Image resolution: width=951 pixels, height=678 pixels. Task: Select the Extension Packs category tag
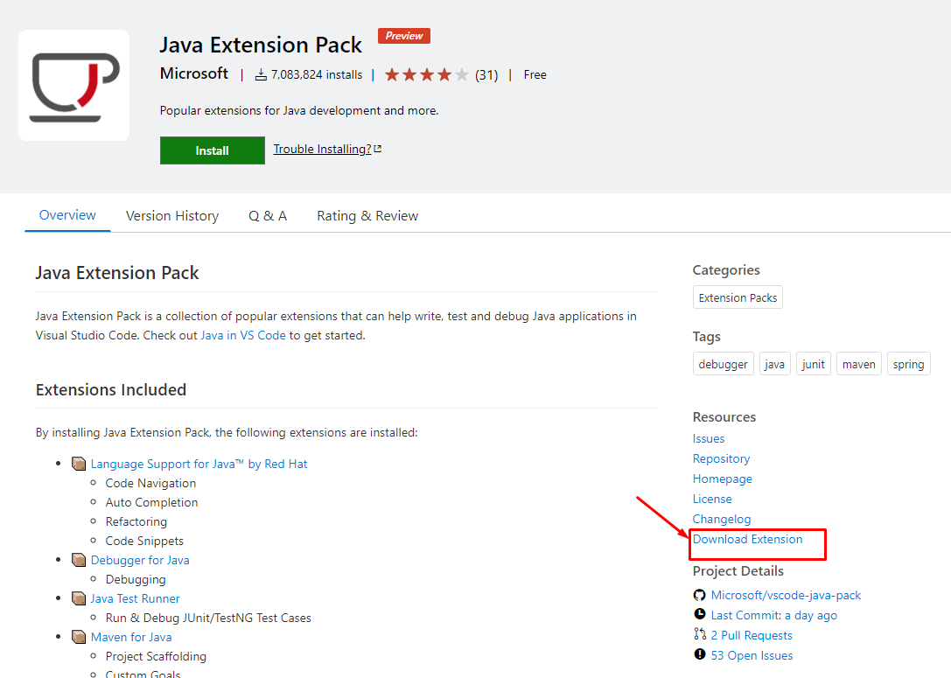pyautogui.click(x=738, y=297)
